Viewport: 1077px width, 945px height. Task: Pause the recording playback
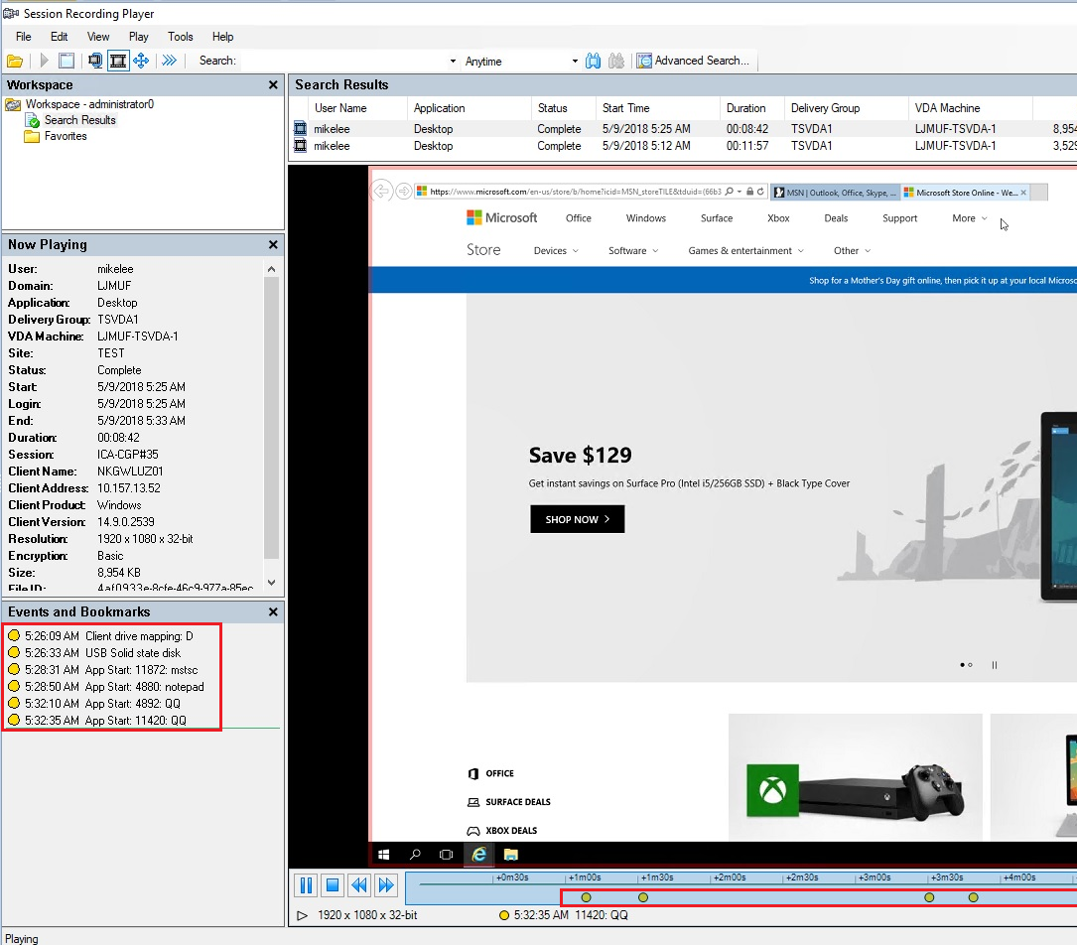(x=307, y=885)
